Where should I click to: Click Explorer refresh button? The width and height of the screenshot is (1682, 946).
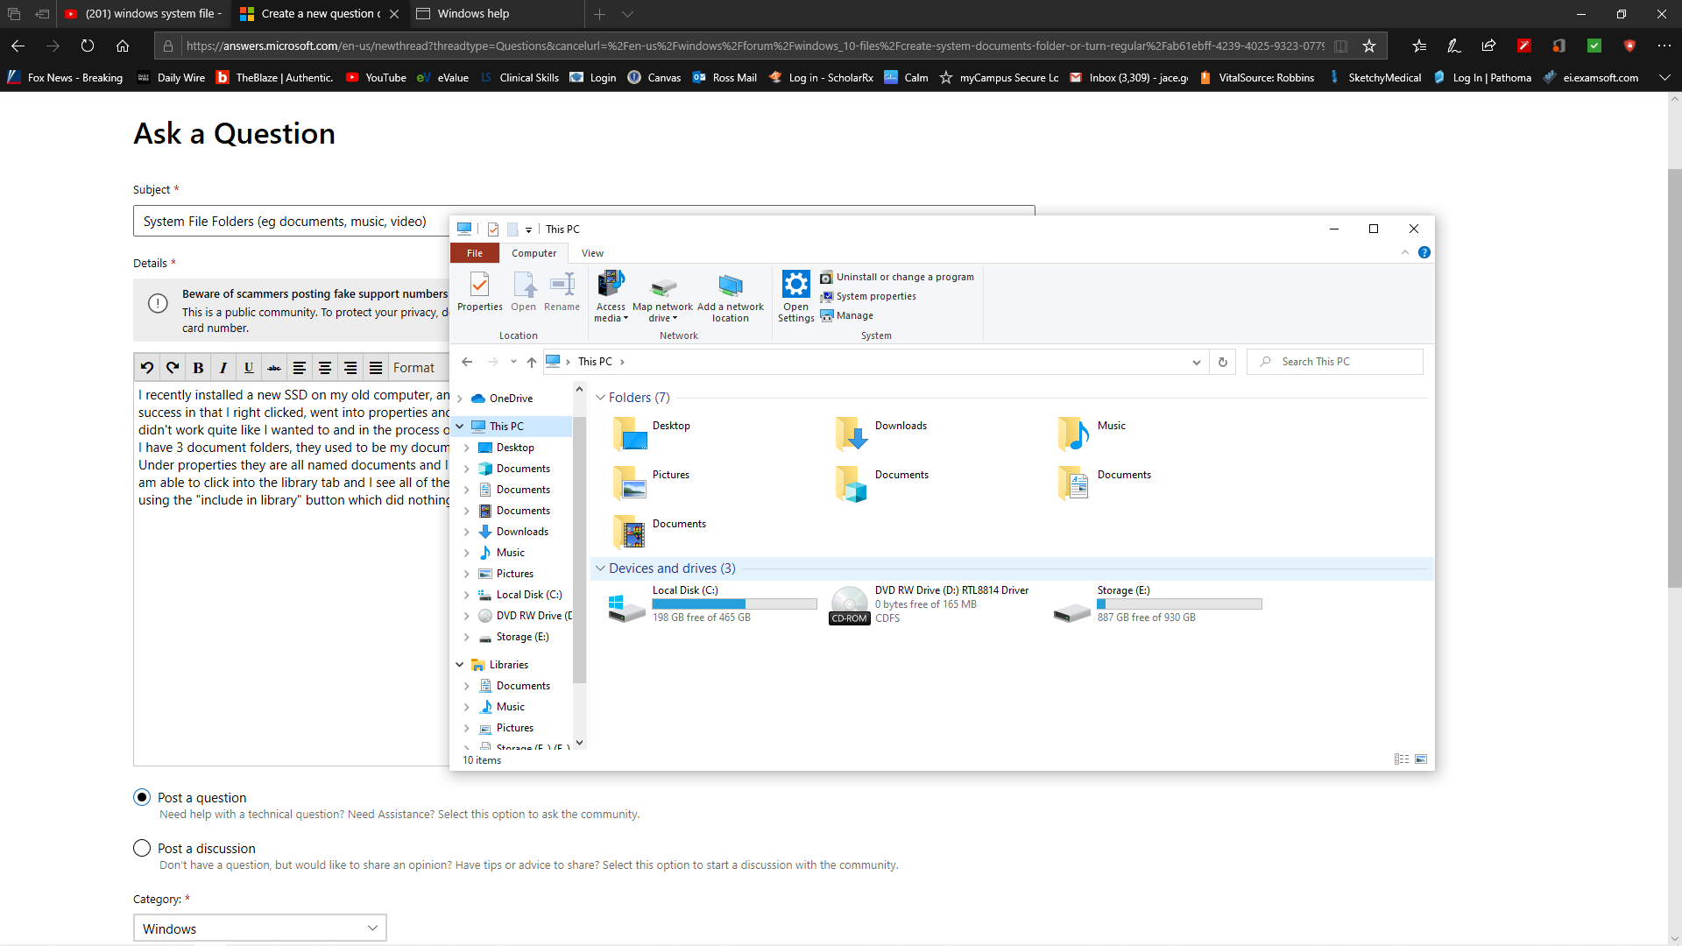pyautogui.click(x=1223, y=362)
